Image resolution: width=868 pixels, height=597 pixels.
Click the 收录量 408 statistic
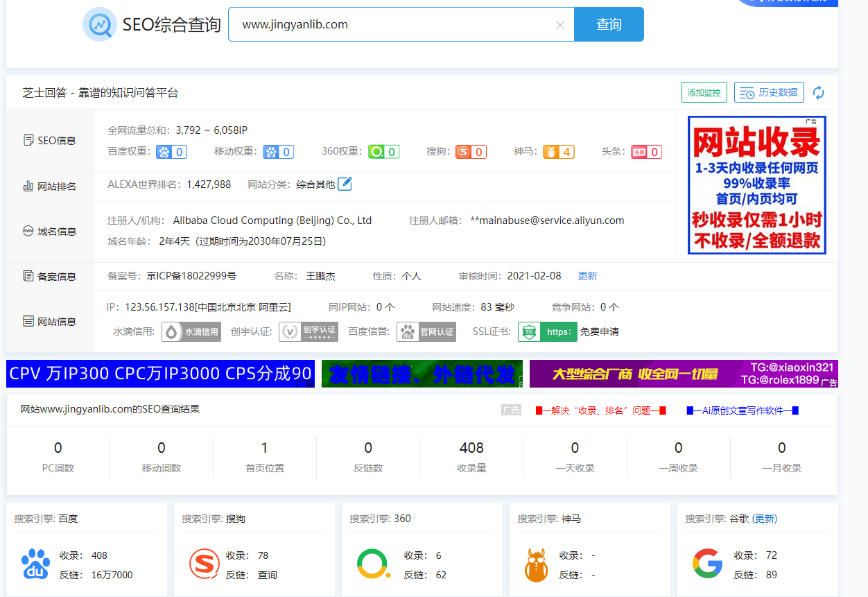coord(471,457)
